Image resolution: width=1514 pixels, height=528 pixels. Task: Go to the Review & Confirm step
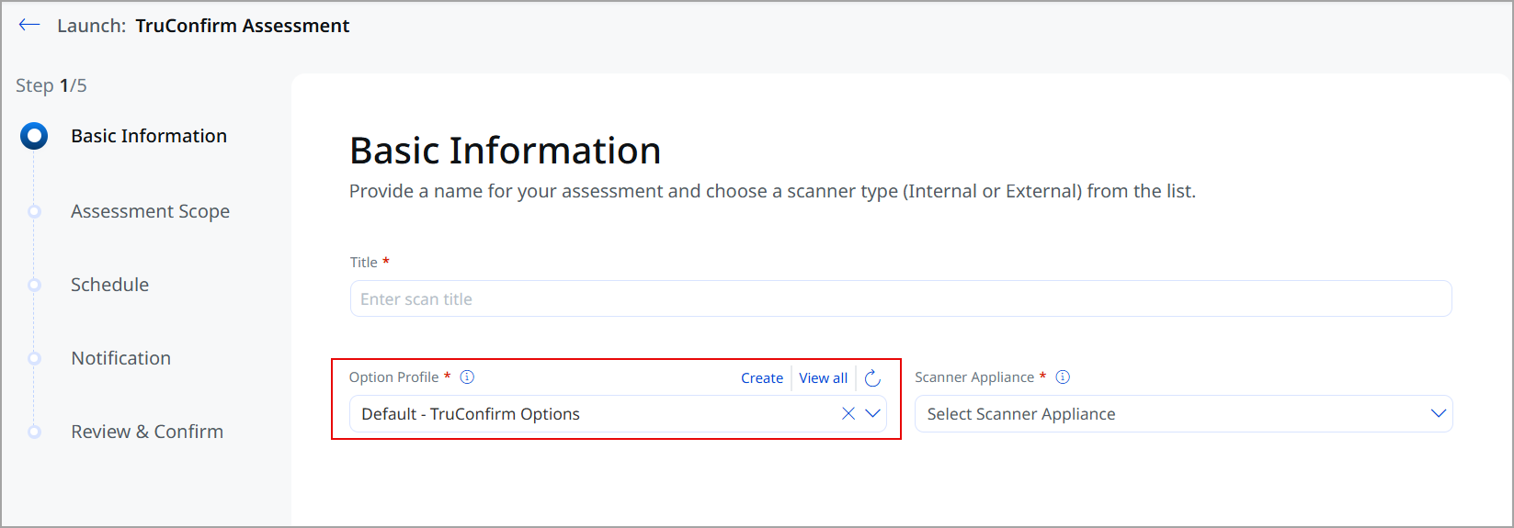147,432
